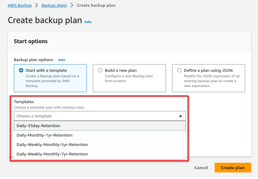The height and width of the screenshot is (179, 258).
Task: Pick the Daily-Monthly-1yr-Retention template
Action: pos(100,135)
